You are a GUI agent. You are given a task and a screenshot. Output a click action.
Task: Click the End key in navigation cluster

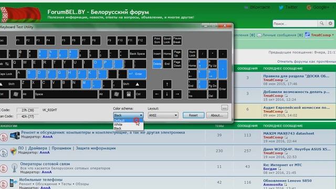pyautogui.click(x=167, y=64)
